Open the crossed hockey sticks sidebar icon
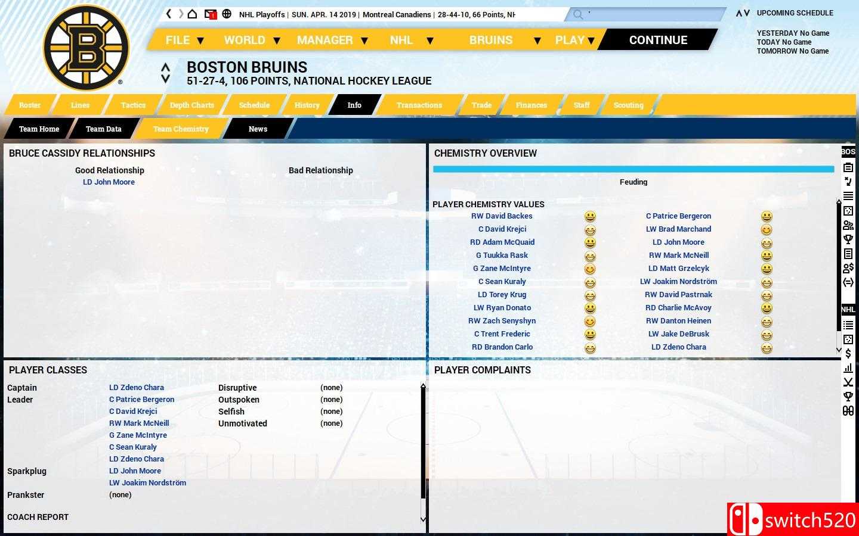Screen dimensions: 859x536 pyautogui.click(x=848, y=382)
